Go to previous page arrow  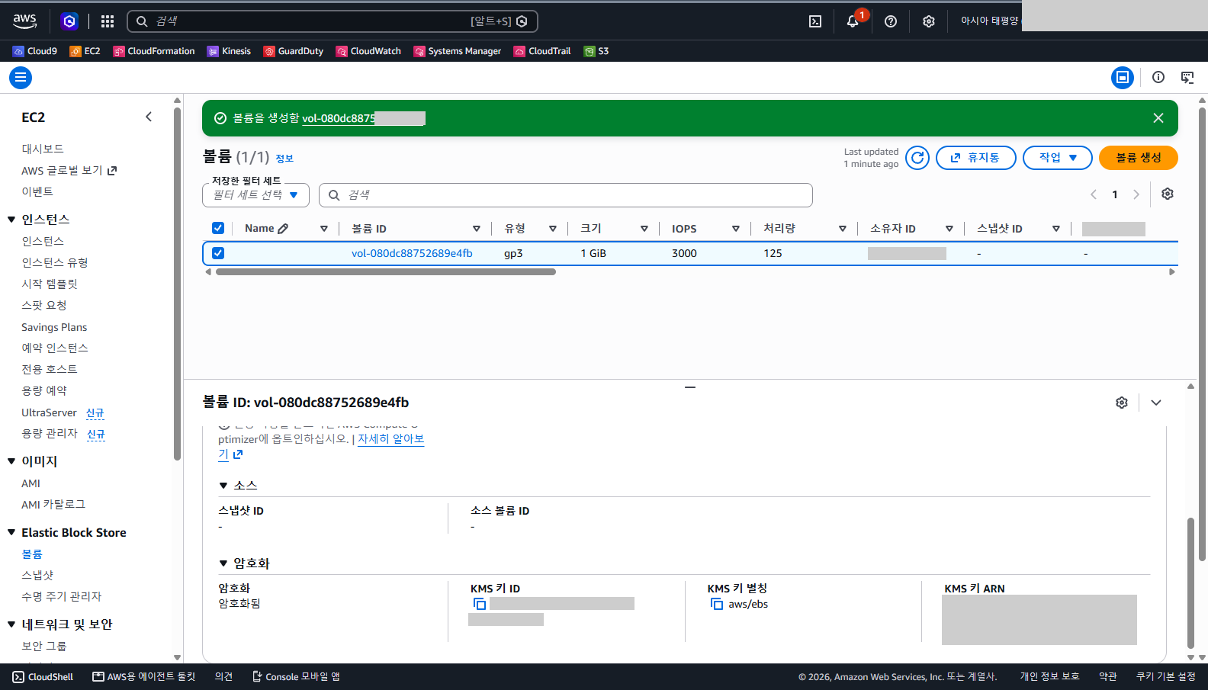[1094, 194]
